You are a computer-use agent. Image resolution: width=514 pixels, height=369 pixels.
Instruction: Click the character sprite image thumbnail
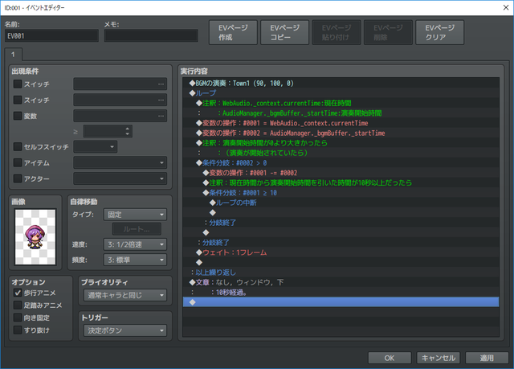pyautogui.click(x=35, y=237)
